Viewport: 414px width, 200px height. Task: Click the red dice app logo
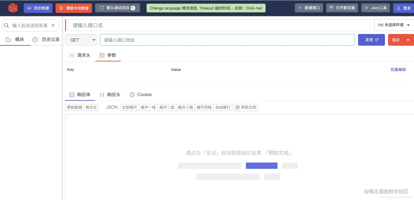tap(13, 8)
